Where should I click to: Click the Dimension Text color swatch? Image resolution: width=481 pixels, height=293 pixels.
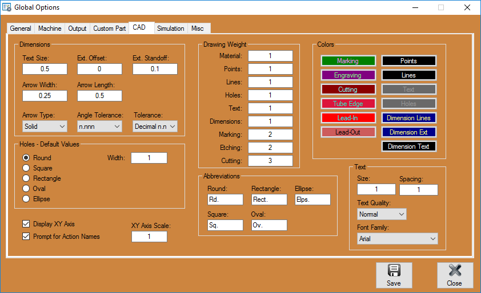coord(409,146)
